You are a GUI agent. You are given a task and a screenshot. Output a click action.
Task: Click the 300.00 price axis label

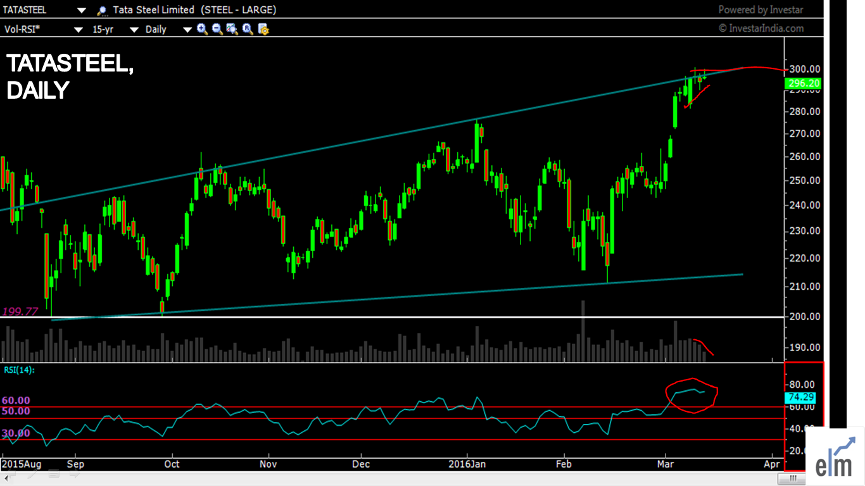pos(804,69)
